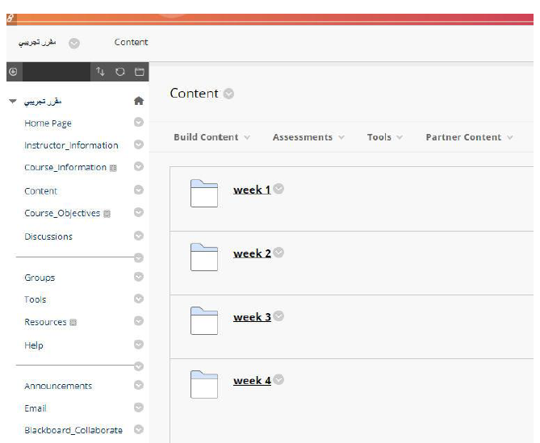Image resolution: width=540 pixels, height=443 pixels.
Task: Open the Tools menu in action bar
Action: point(385,137)
